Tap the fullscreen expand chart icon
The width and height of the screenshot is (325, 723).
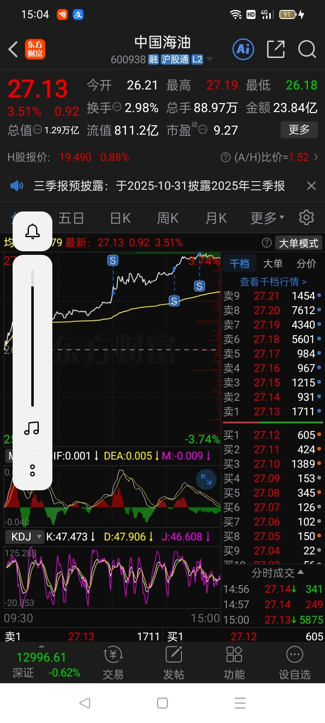click(x=206, y=479)
